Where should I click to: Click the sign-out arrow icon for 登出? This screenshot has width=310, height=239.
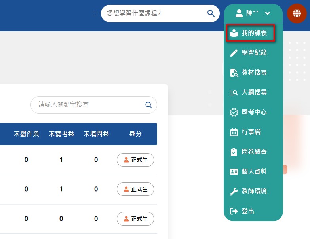coord(234,211)
